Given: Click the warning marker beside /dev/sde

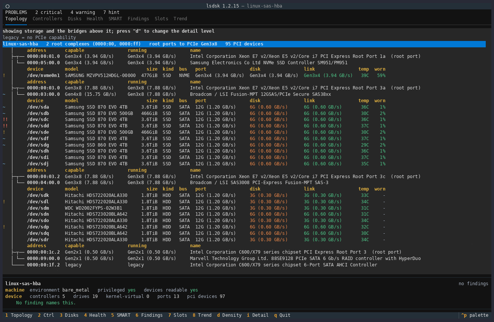Looking at the screenshot, I should click(4, 132).
